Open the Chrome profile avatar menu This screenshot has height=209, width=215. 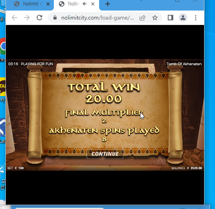pos(183,18)
